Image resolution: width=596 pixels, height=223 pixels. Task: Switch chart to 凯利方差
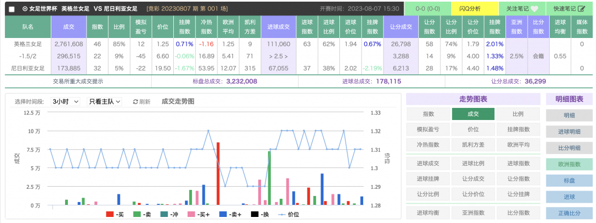point(473,144)
